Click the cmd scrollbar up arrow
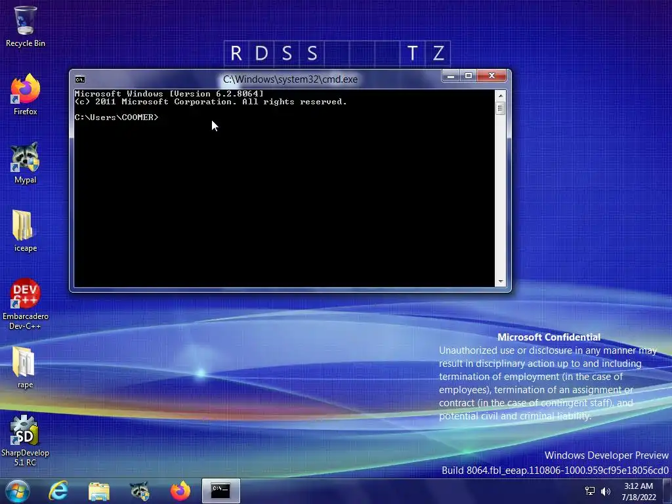The image size is (672, 504). pyautogui.click(x=500, y=95)
